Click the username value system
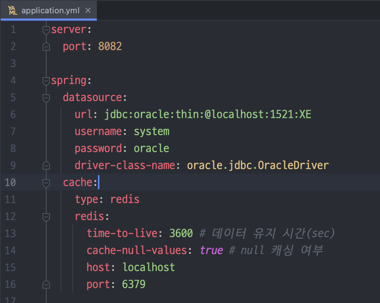 click(x=152, y=132)
